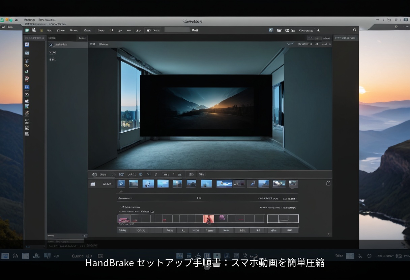410x280 pixels.
Task: Click the square icon at start of playback bar
Action: click(94, 174)
